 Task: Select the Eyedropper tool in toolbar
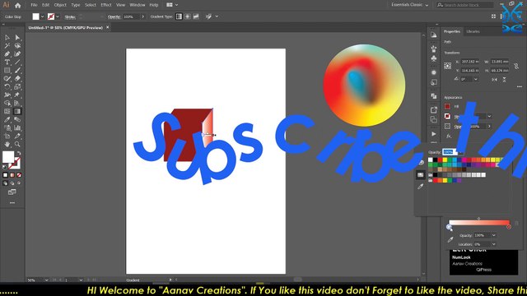click(7, 119)
